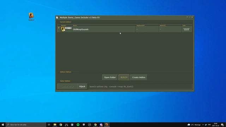Select the OldWeapSounds addon name
The image size is (226, 127).
click(x=81, y=29)
